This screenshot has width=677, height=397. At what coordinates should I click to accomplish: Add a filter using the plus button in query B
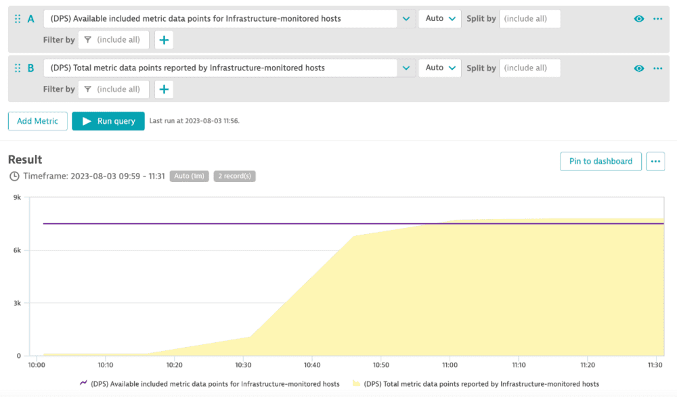tap(164, 89)
